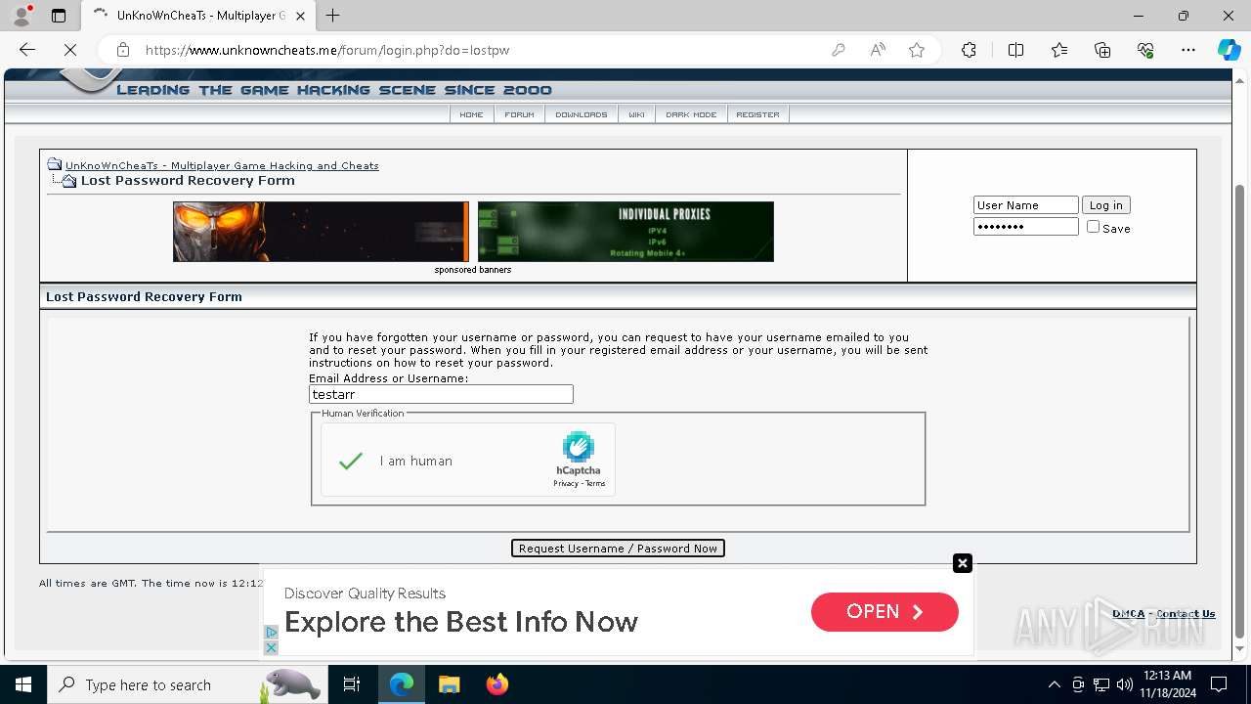This screenshot has width=1251, height=704.
Task: Launch Firefox from the taskbar
Action: point(497,684)
